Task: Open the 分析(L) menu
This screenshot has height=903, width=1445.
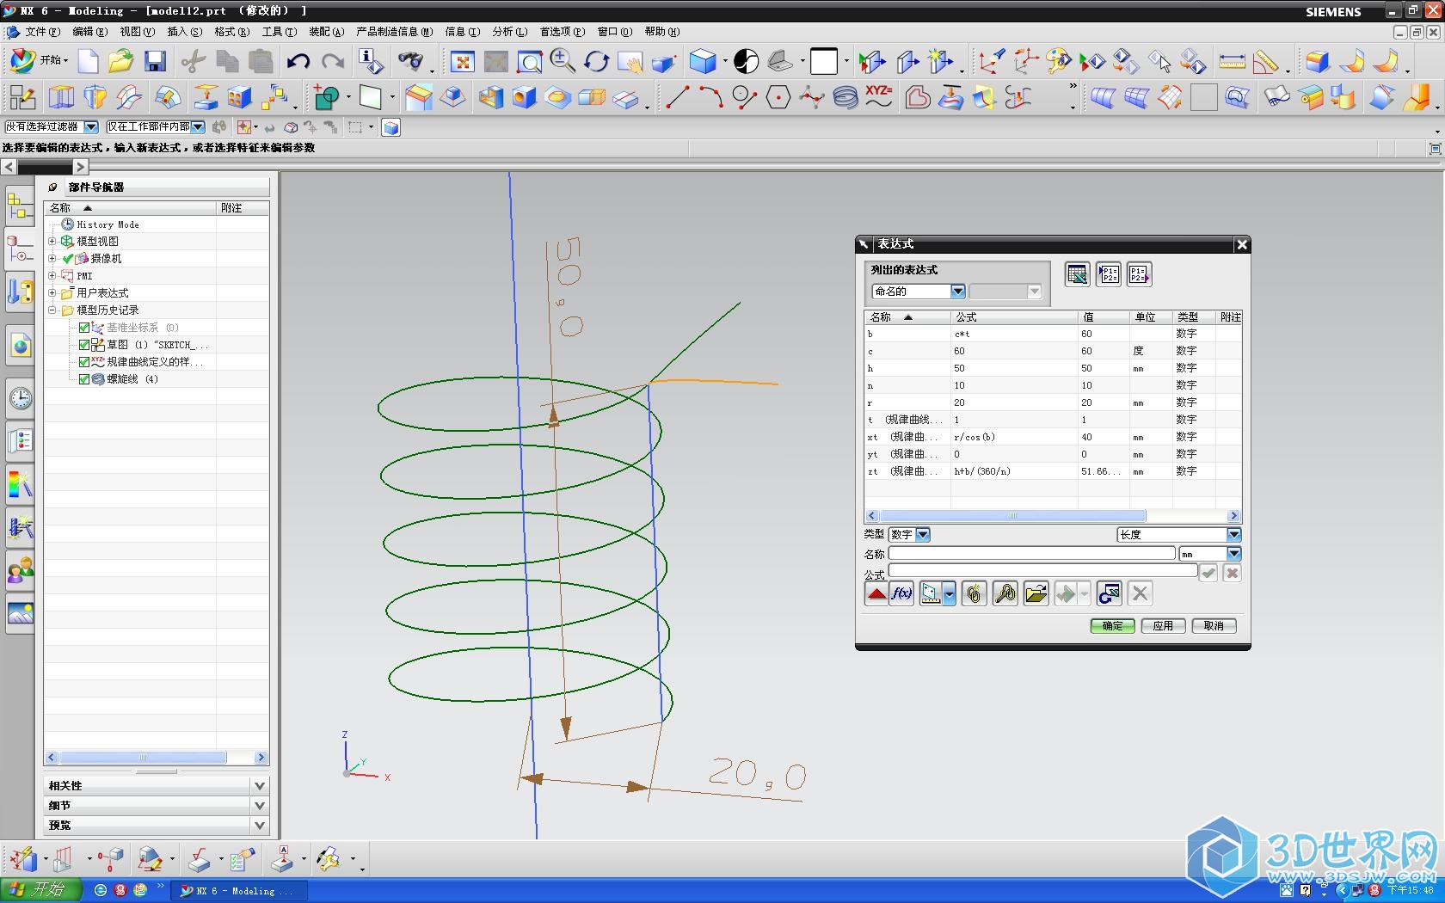Action: [x=509, y=32]
